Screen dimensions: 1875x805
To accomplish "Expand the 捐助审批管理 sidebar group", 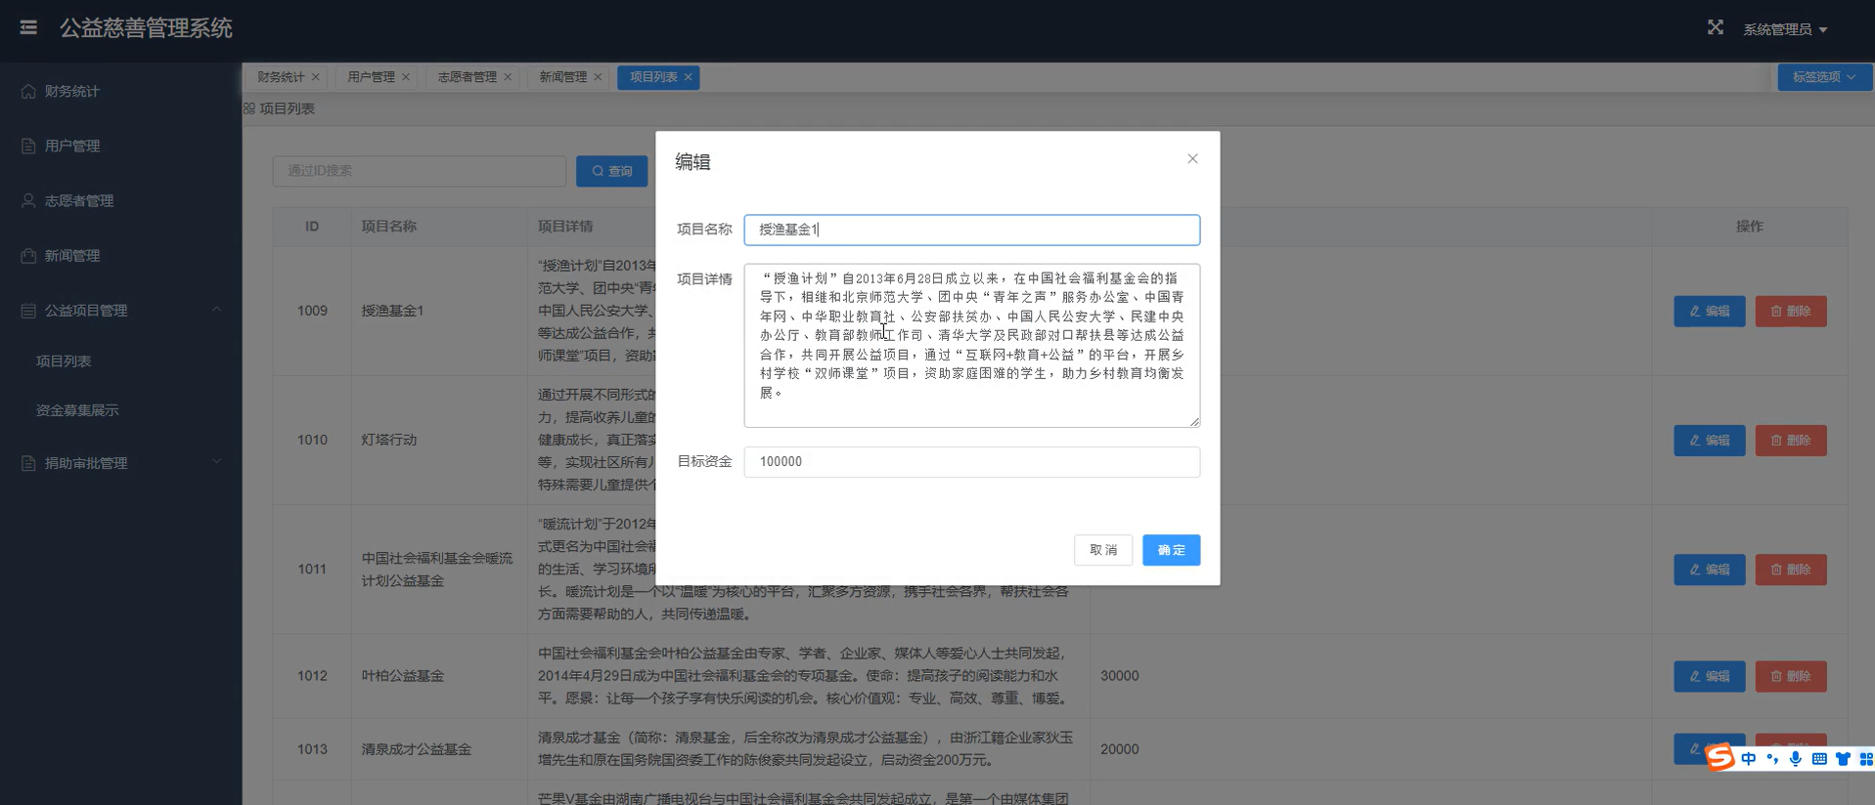I will 120,462.
